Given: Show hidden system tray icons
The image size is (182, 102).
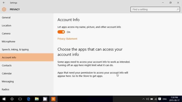Looking at the screenshot, I should pyautogui.click(x=144, y=99).
